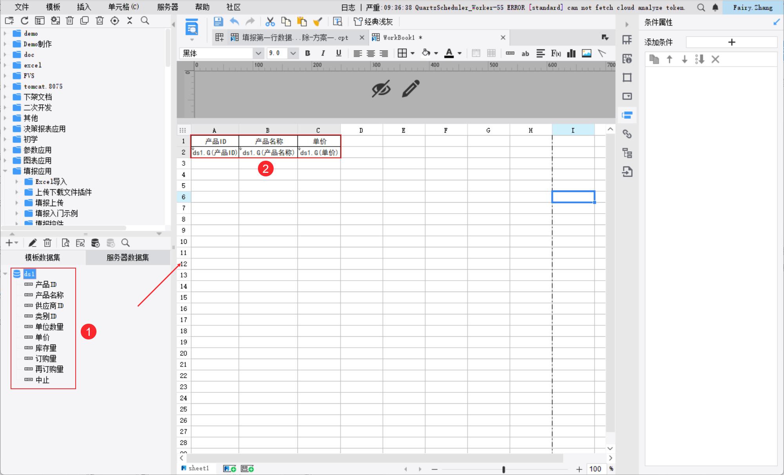Click the 添加条件 plus button
Viewport: 784px width, 475px height.
tap(731, 42)
